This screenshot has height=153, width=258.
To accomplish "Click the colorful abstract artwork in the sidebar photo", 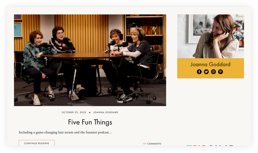I will pos(239,33).
